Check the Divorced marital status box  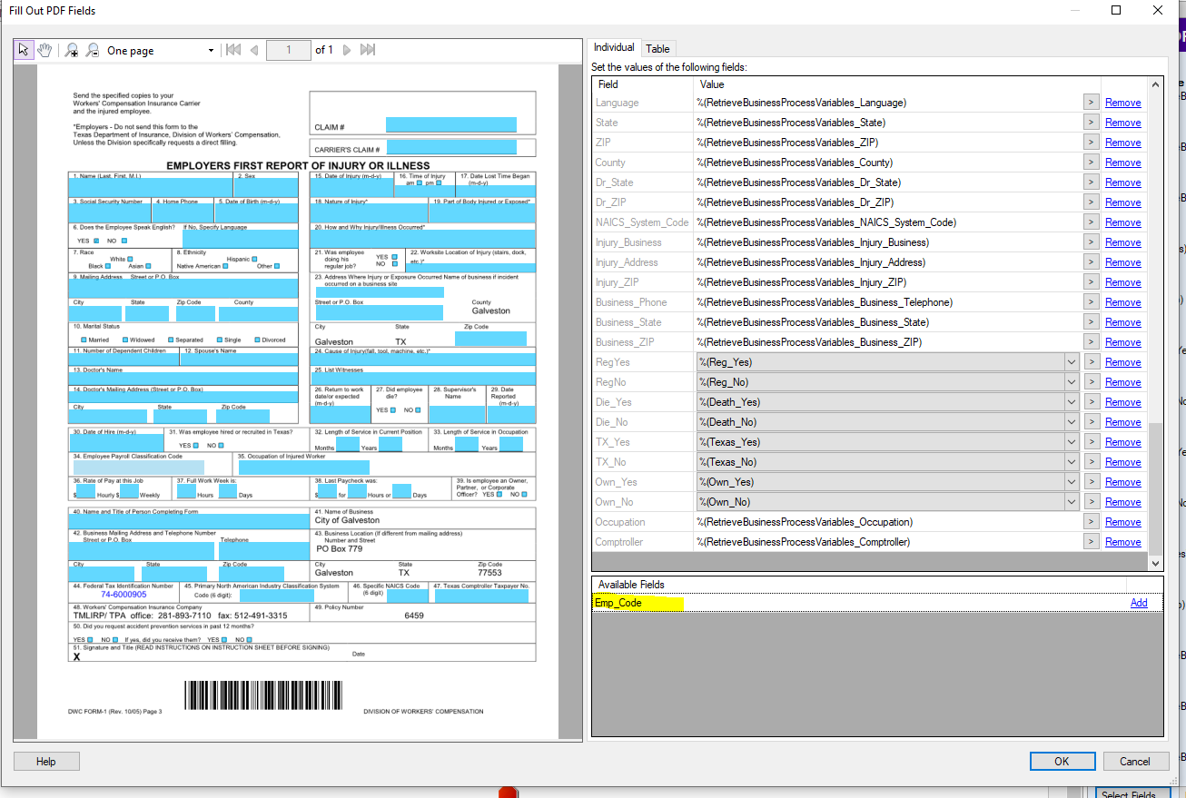point(258,340)
